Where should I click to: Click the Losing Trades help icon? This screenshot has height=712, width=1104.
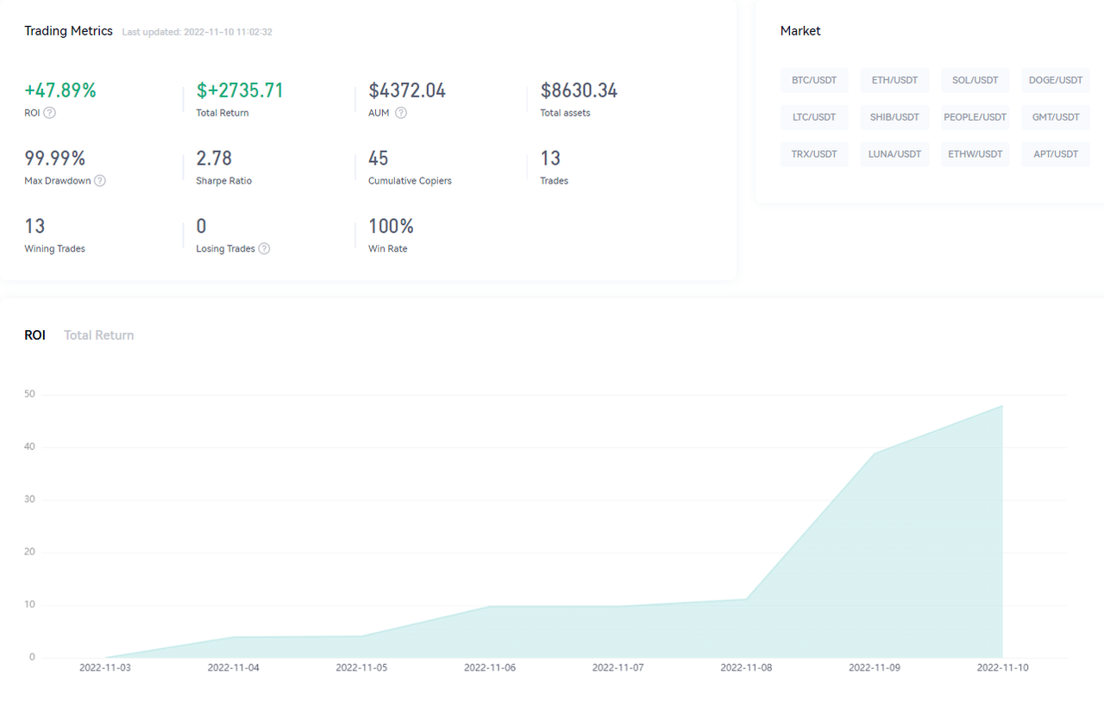pos(264,249)
